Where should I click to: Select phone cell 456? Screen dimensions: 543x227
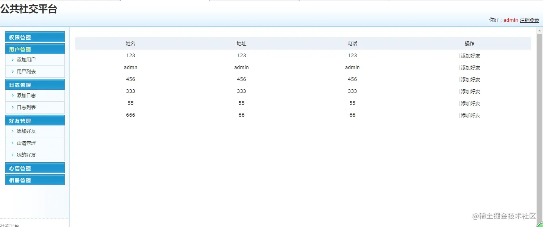coord(352,79)
